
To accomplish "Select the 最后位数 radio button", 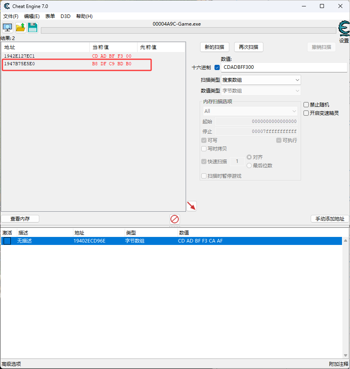I will 249,166.
